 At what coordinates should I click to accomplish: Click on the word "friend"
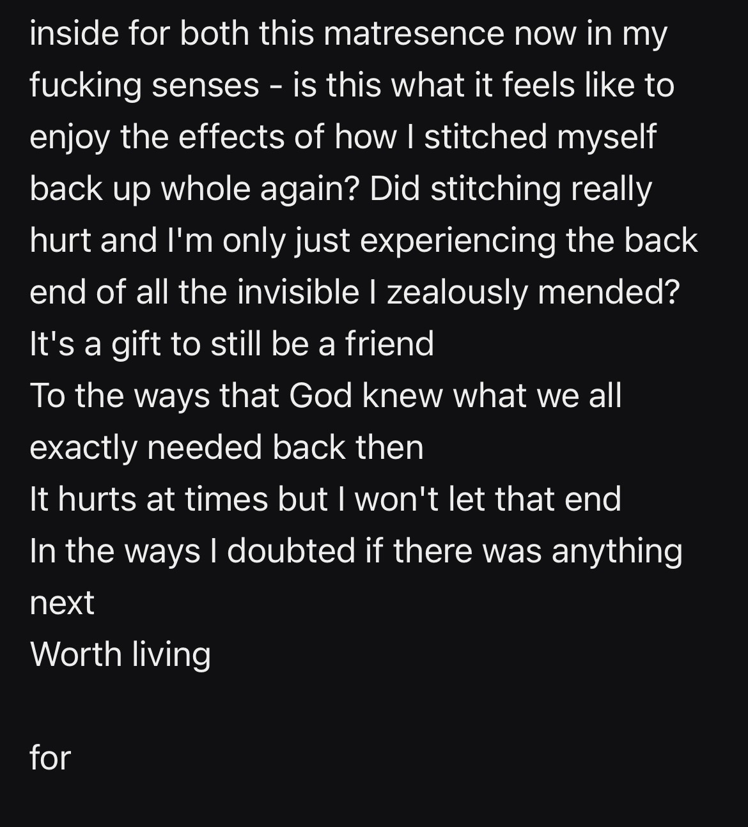389,344
